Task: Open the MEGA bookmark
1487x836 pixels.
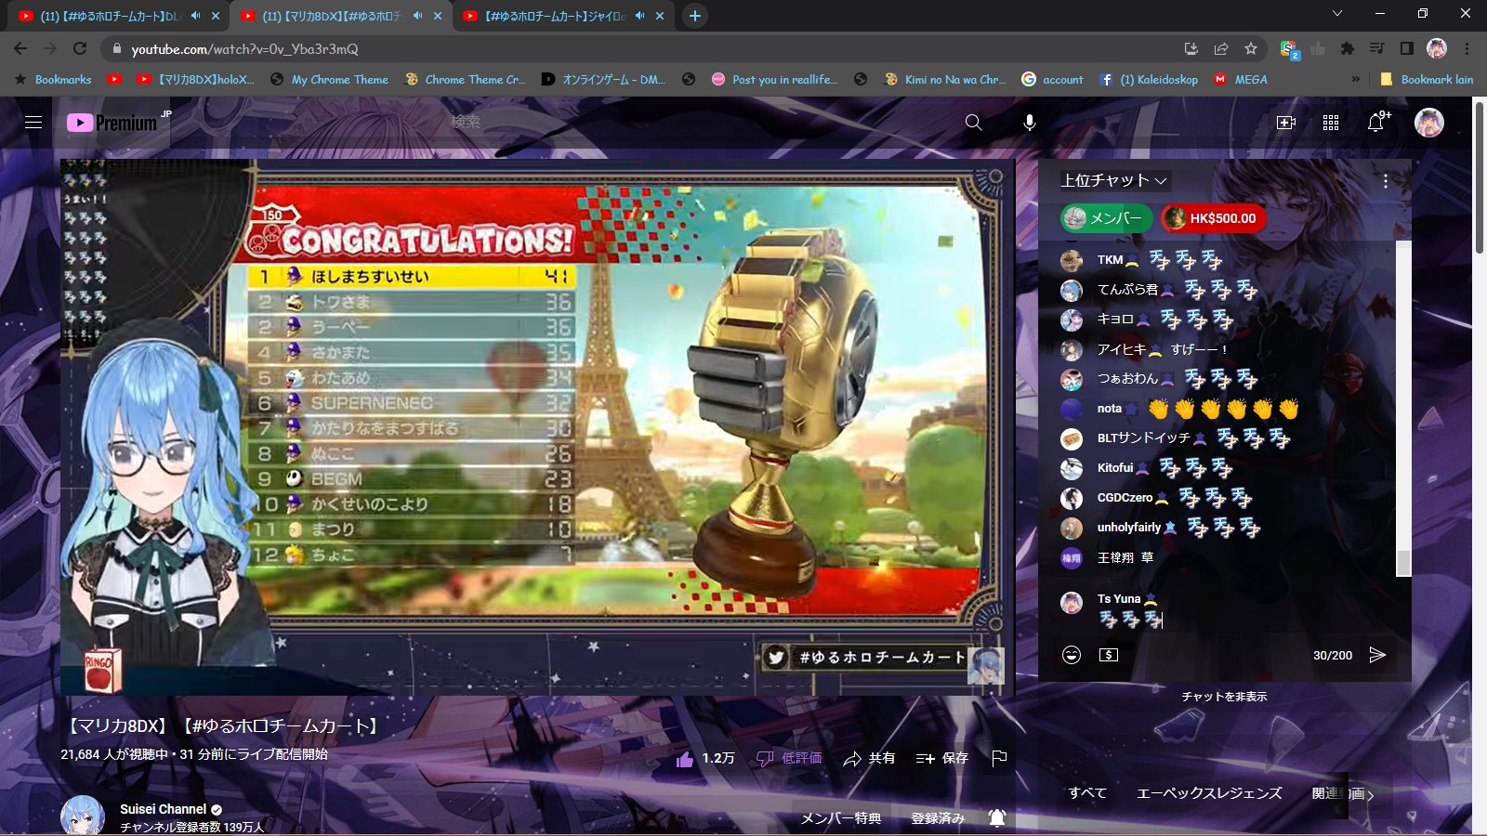Action: coord(1241,80)
